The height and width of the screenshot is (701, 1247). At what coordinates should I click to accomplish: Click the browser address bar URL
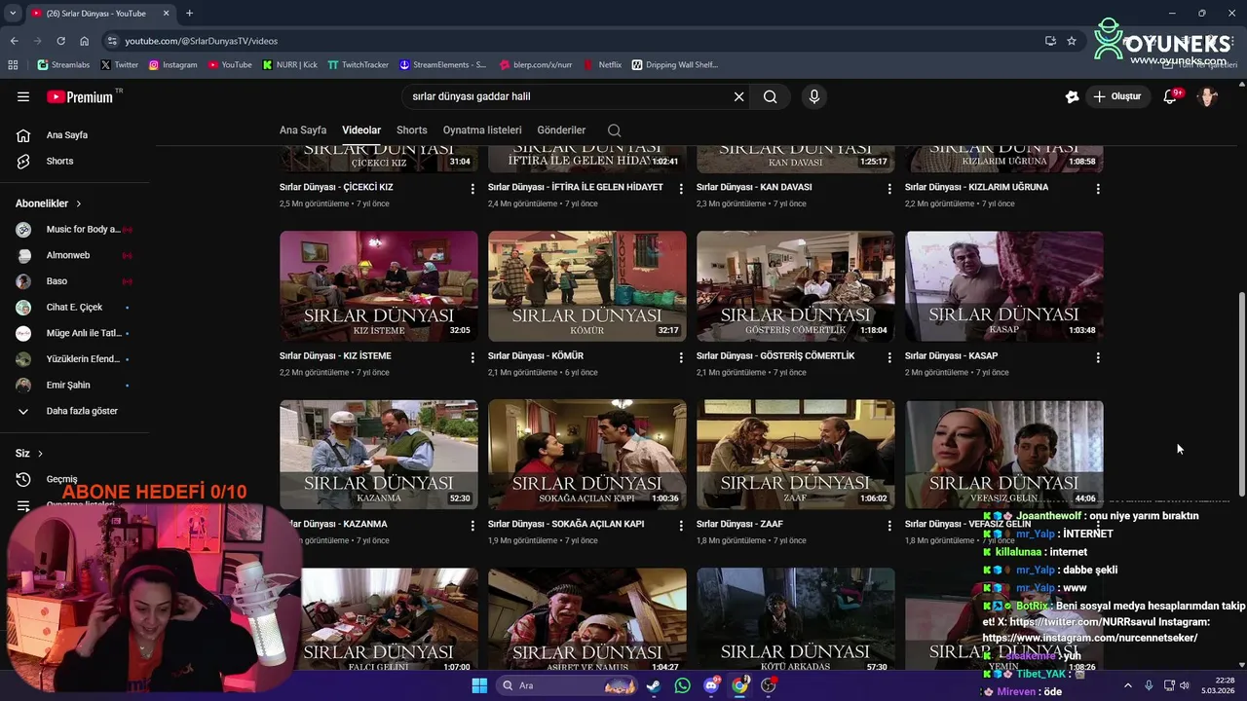click(201, 41)
